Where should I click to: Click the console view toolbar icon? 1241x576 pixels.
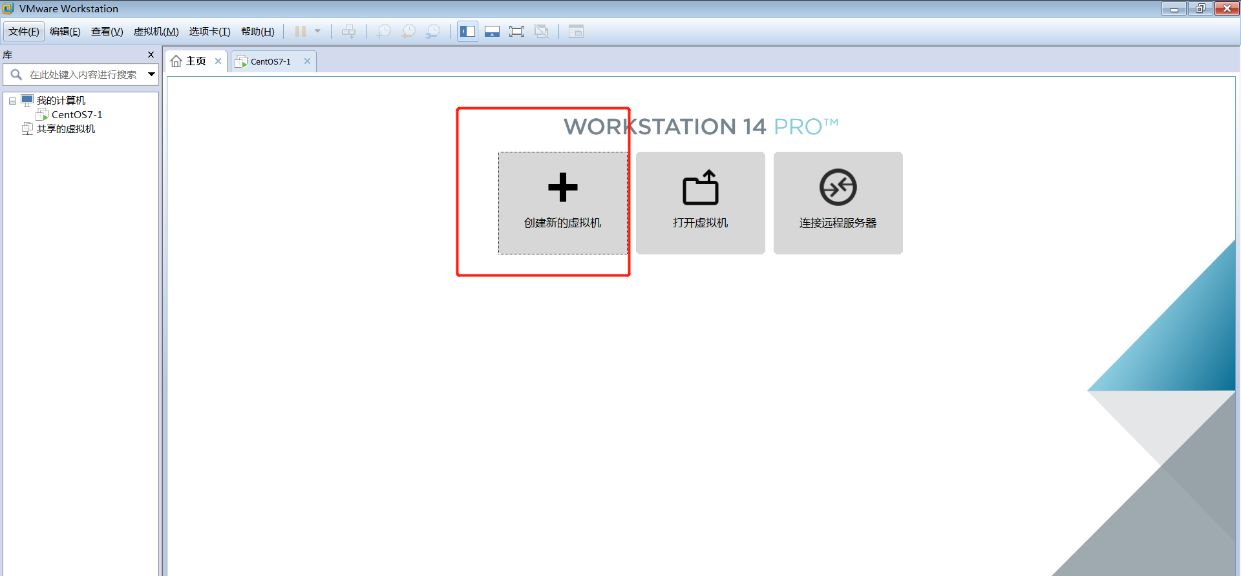576,31
